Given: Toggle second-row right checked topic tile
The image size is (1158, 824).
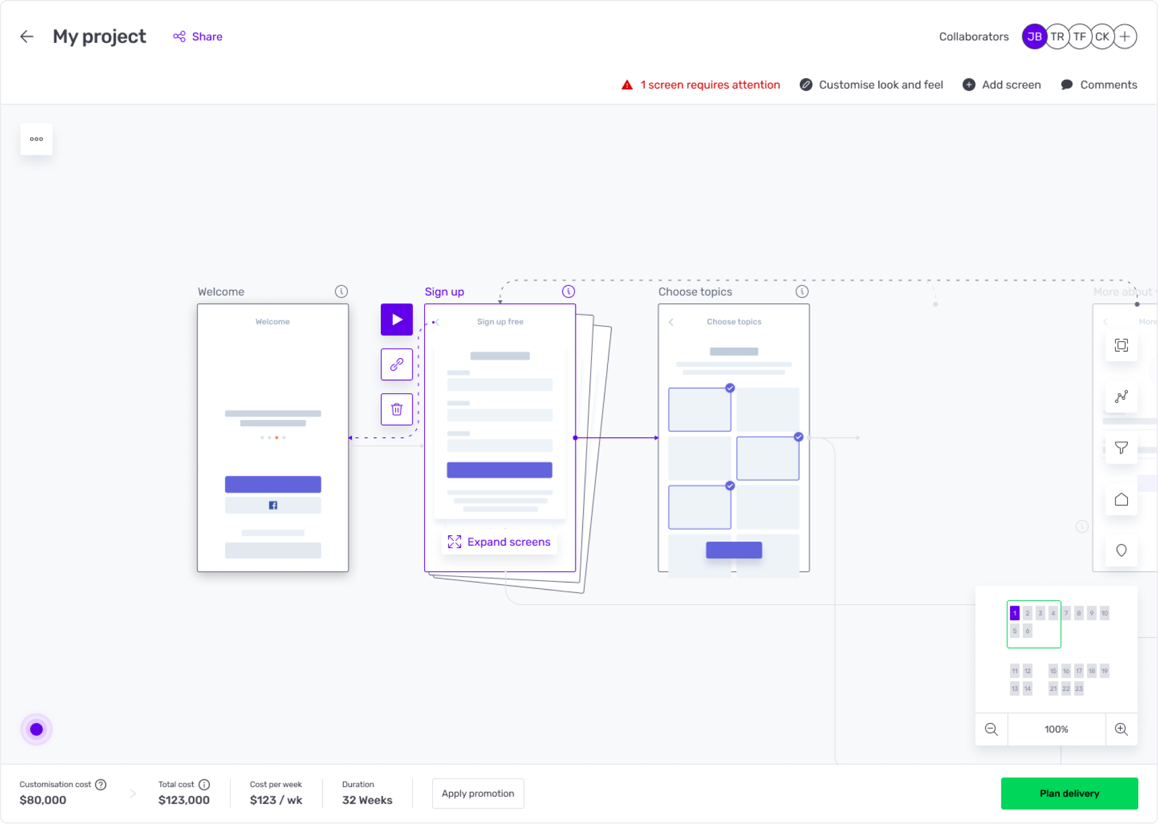Looking at the screenshot, I should click(767, 458).
